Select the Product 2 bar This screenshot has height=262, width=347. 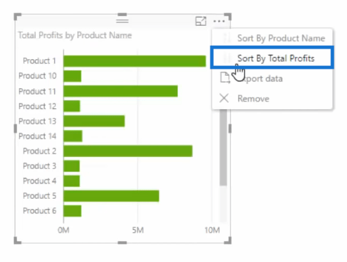128,151
